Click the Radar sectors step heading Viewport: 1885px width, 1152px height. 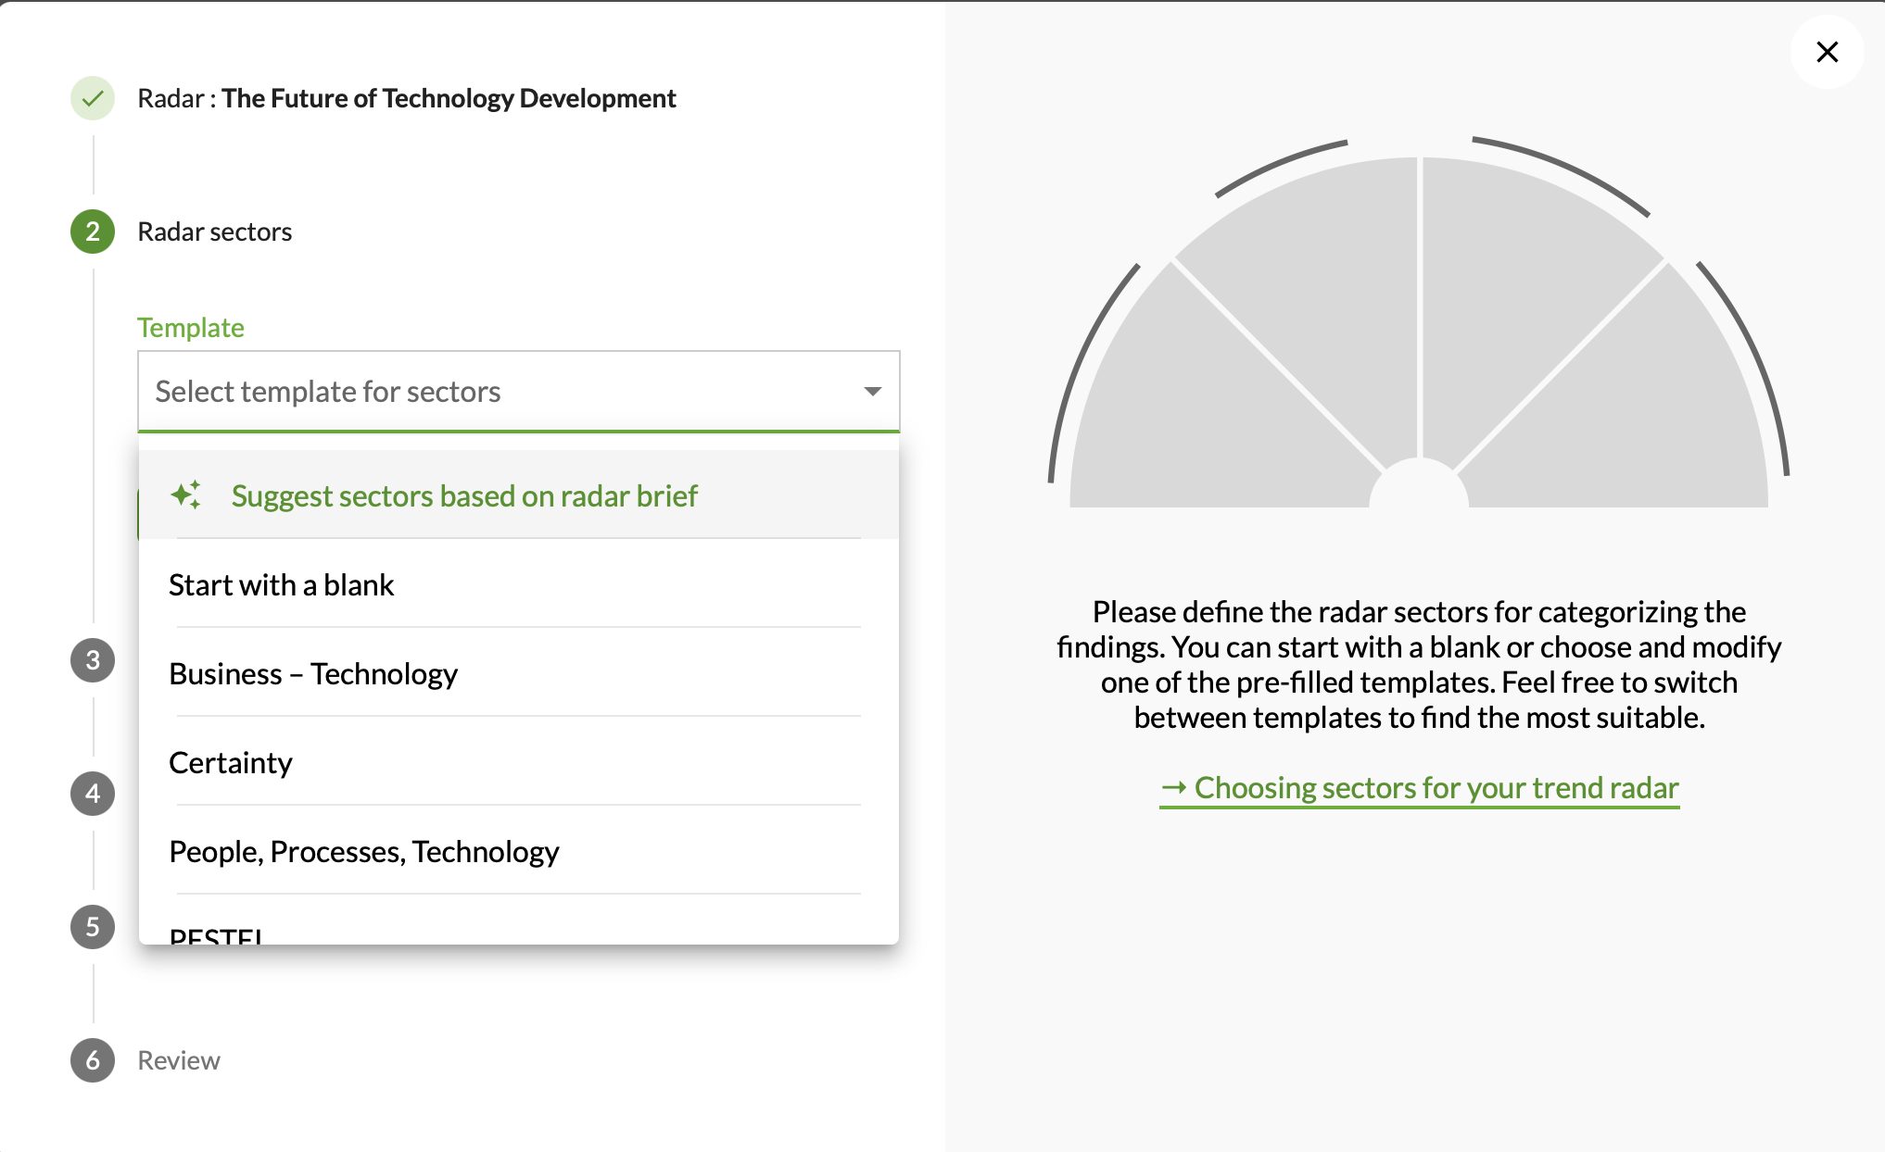[x=214, y=232]
